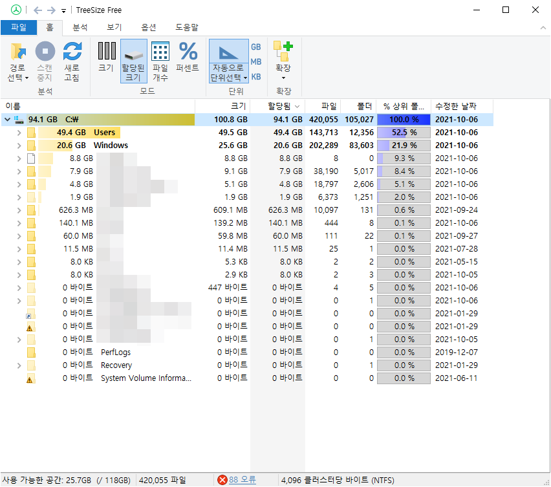Expand the Recovery folder
This screenshot has height=487, width=551.
(x=19, y=366)
